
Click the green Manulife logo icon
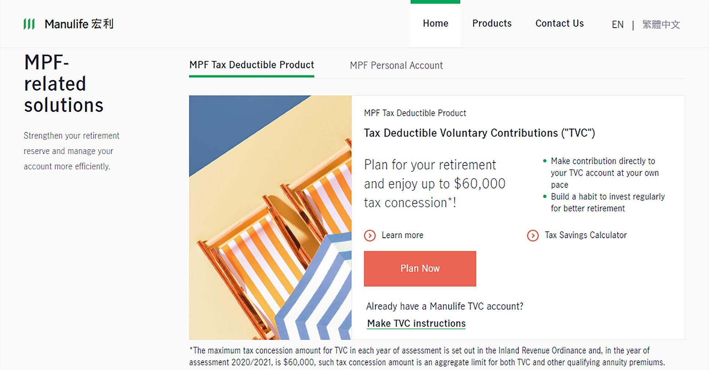pyautogui.click(x=29, y=24)
